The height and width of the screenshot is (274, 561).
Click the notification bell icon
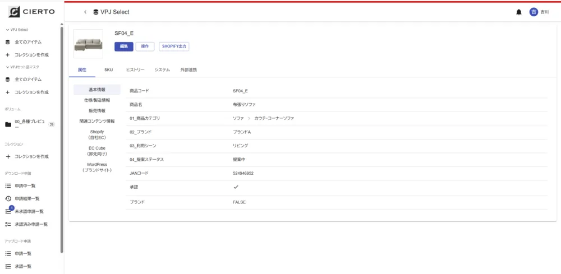pos(518,12)
